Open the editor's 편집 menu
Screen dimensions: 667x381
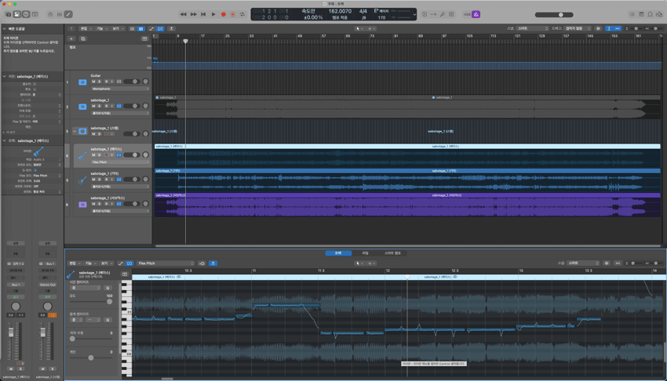73,263
